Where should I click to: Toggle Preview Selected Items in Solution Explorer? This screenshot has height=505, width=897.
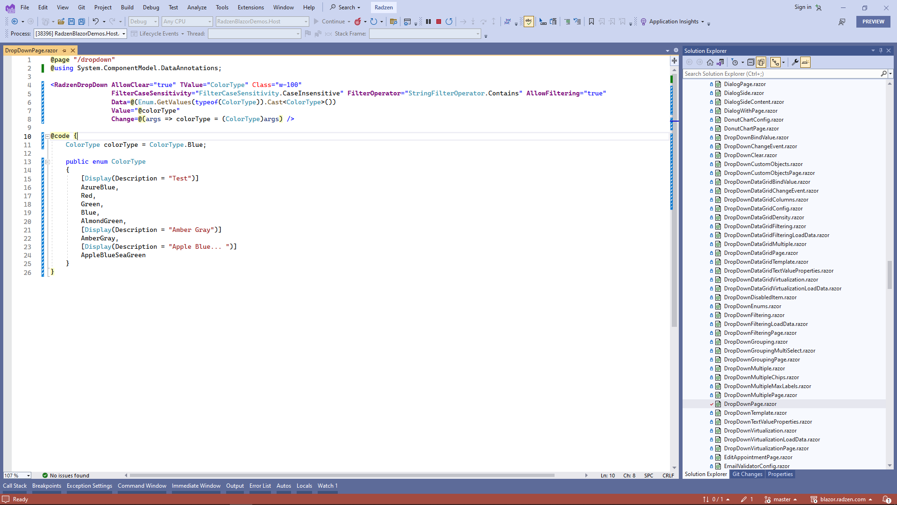762,62
